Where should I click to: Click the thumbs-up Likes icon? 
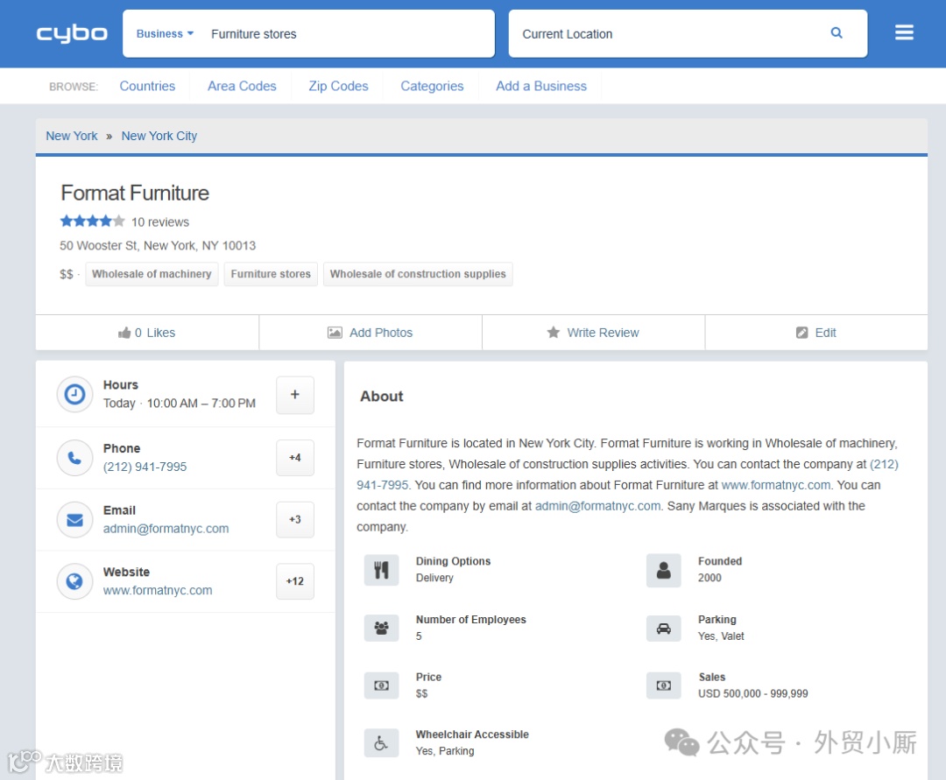point(124,333)
